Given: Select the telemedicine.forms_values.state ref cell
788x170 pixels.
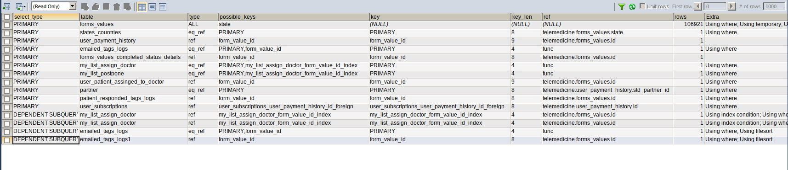Looking at the screenshot, I should [607, 32].
